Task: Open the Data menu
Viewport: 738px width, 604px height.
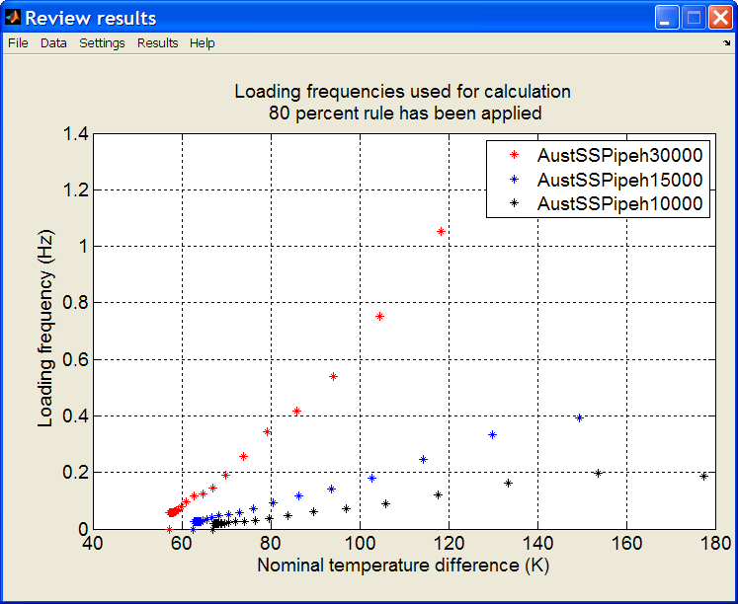Action: pyautogui.click(x=53, y=43)
